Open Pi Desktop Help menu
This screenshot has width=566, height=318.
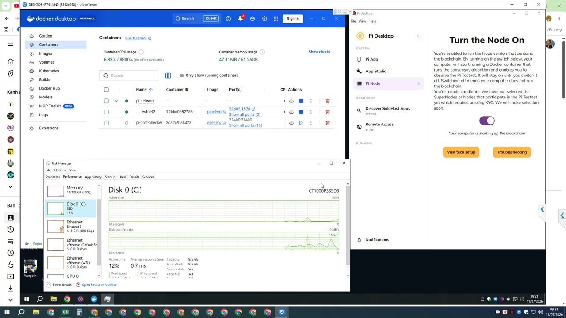pyautogui.click(x=373, y=21)
